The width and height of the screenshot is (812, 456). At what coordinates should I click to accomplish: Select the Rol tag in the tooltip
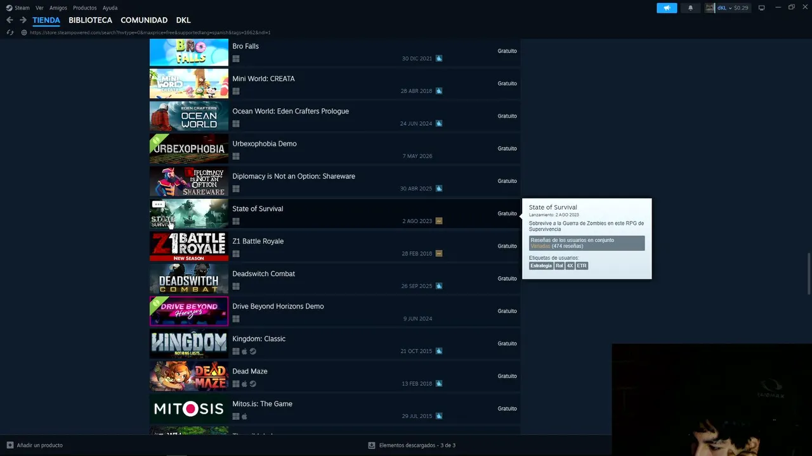[560, 266]
